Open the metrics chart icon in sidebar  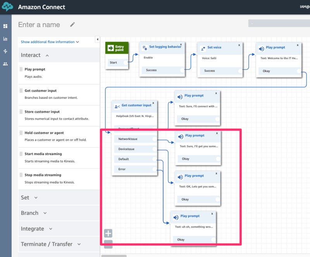(5, 39)
